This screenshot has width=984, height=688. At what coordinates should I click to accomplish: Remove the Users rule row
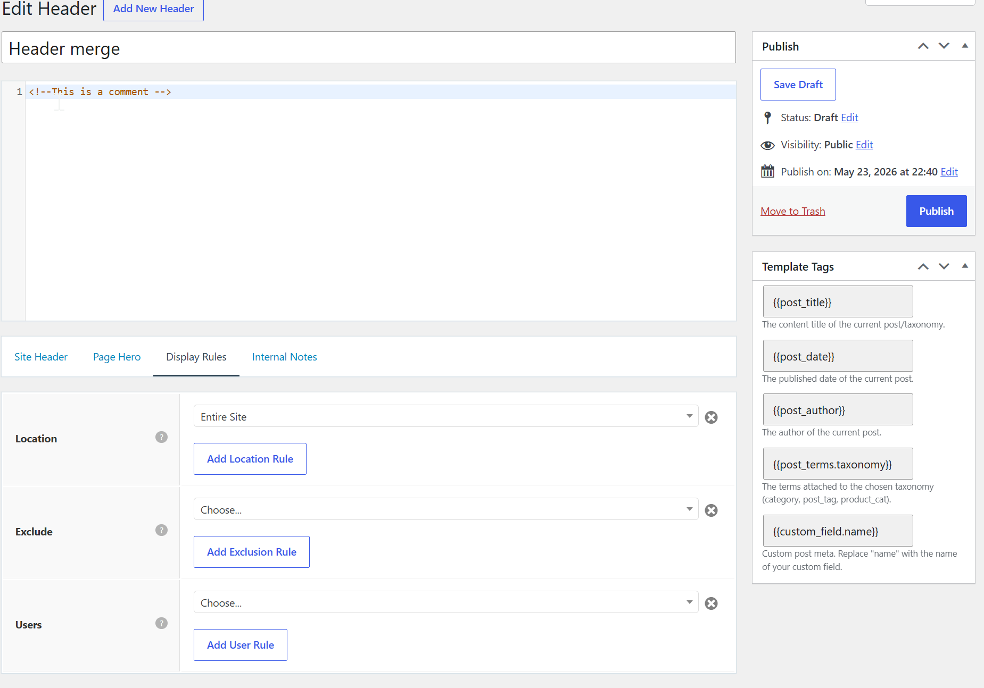(x=711, y=603)
